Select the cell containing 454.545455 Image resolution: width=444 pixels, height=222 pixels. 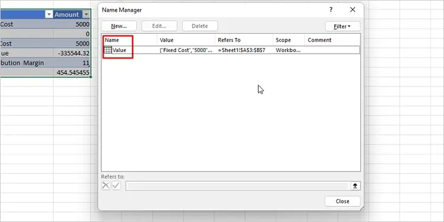click(72, 72)
